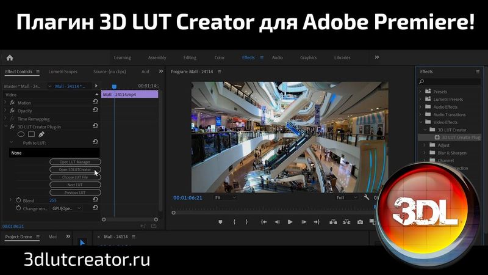The height and width of the screenshot is (275, 488).
Task: Click the Lift button
Action: point(333,222)
